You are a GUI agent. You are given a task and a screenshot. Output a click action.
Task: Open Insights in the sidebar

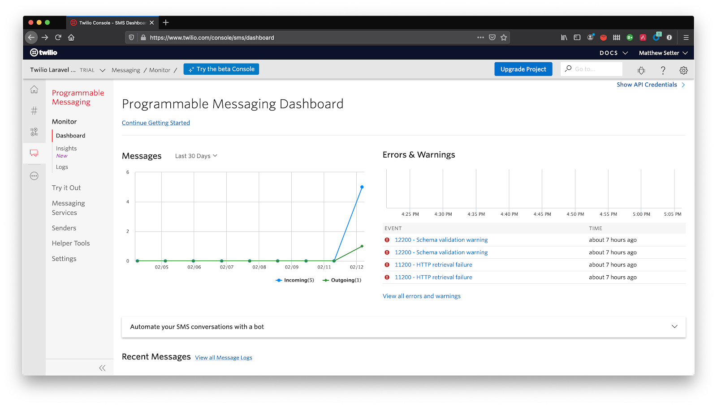tap(66, 149)
